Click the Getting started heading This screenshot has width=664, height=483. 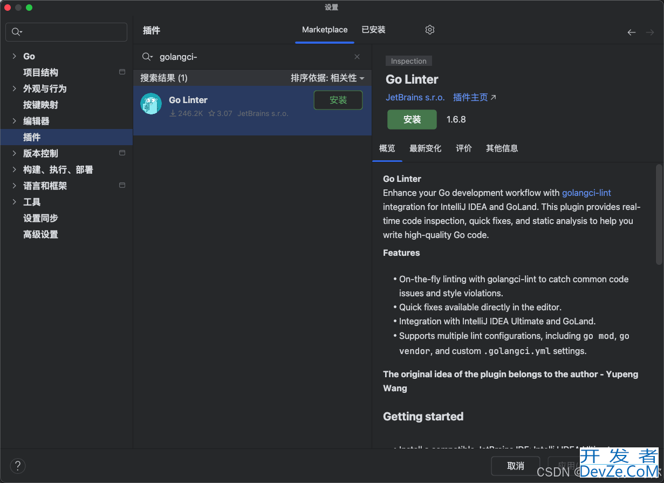(423, 417)
